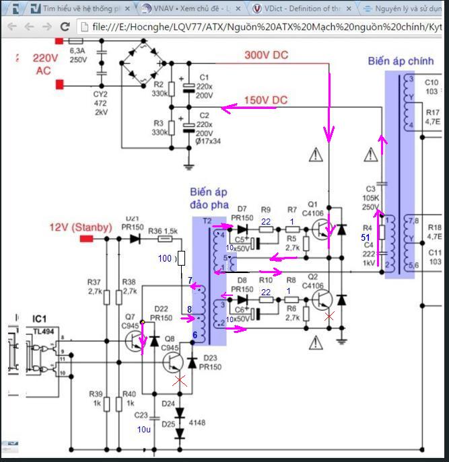Screen dimensions: 449x462
Task: Click the 'R5 2,7k' resistor label
Action: [292, 243]
